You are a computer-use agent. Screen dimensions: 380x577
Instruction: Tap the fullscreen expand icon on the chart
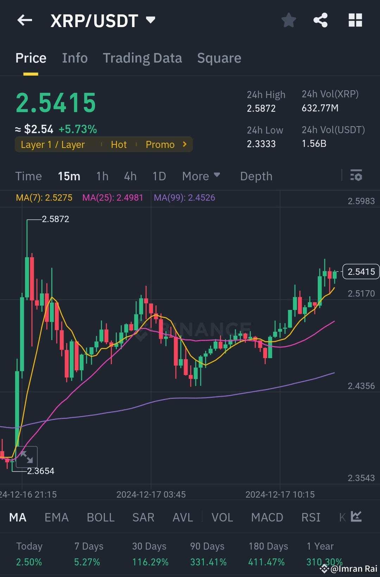point(26,457)
